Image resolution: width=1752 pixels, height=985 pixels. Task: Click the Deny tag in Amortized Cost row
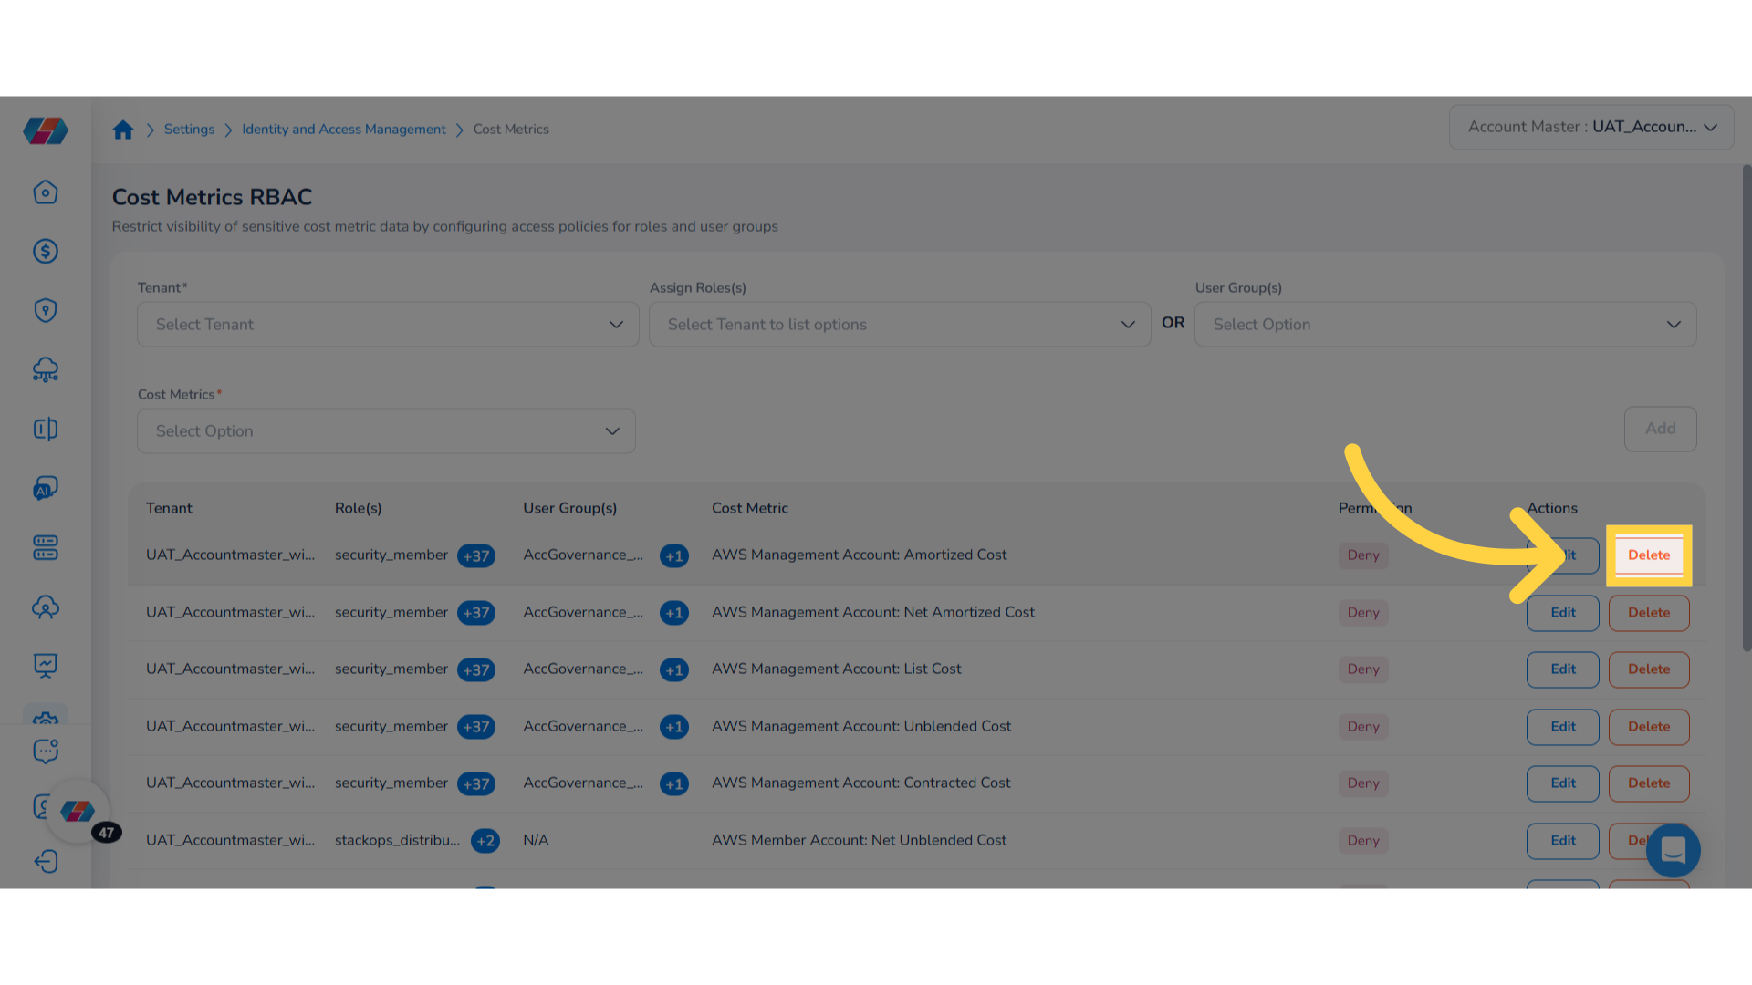[x=1363, y=555]
